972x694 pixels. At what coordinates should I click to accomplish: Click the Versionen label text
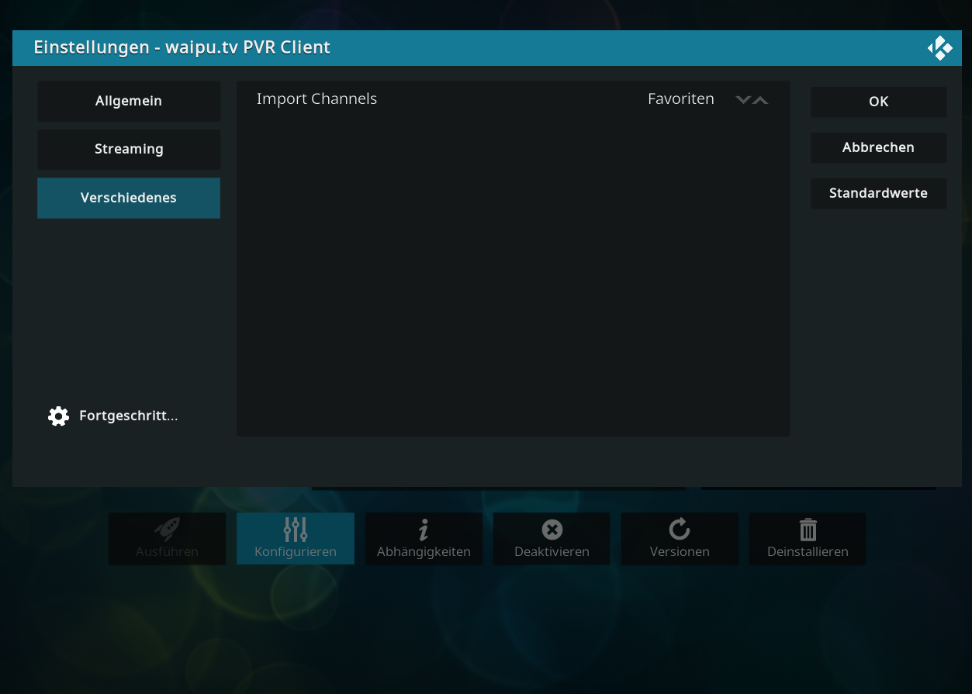click(x=680, y=552)
